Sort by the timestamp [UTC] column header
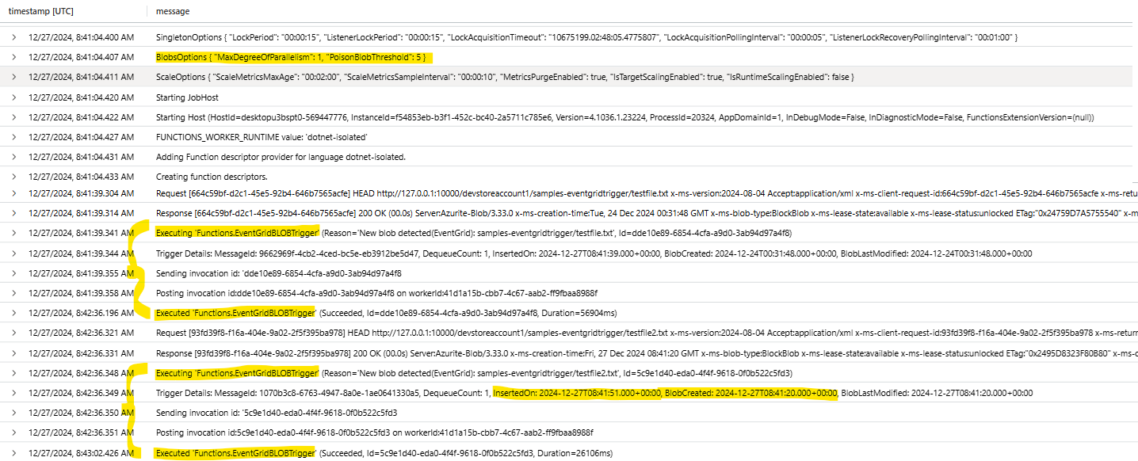The height and width of the screenshot is (461, 1138). tap(40, 12)
